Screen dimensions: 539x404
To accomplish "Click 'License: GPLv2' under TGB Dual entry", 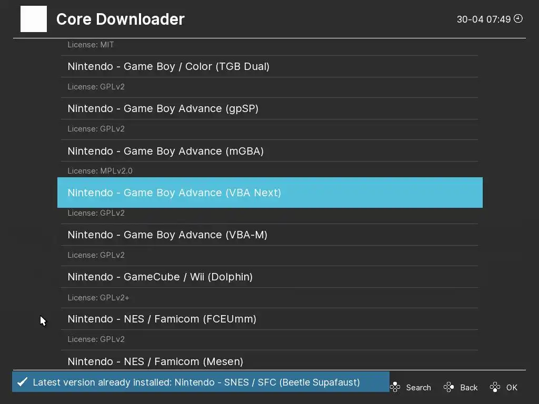I will [96, 87].
